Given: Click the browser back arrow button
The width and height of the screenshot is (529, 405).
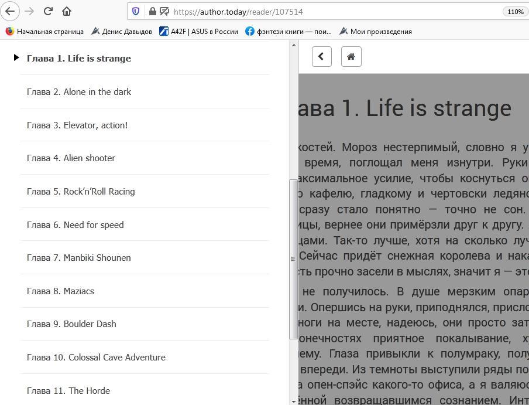Looking at the screenshot, I should click(x=10, y=11).
